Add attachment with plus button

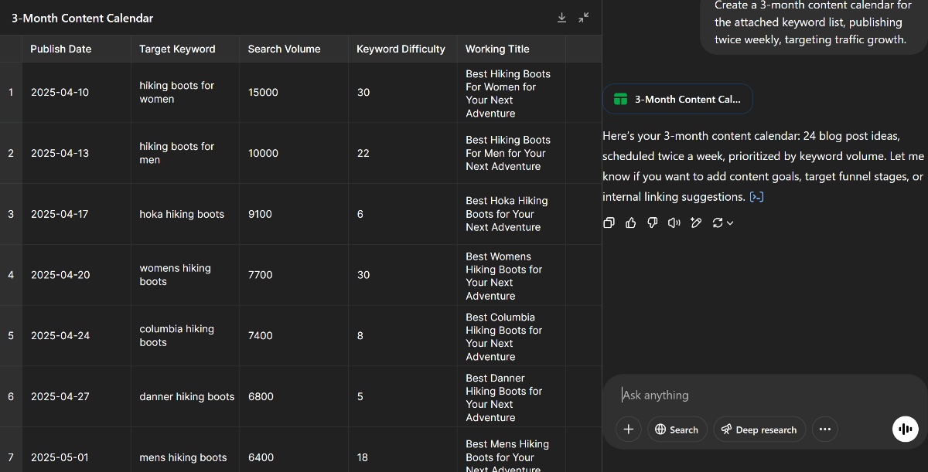628,430
